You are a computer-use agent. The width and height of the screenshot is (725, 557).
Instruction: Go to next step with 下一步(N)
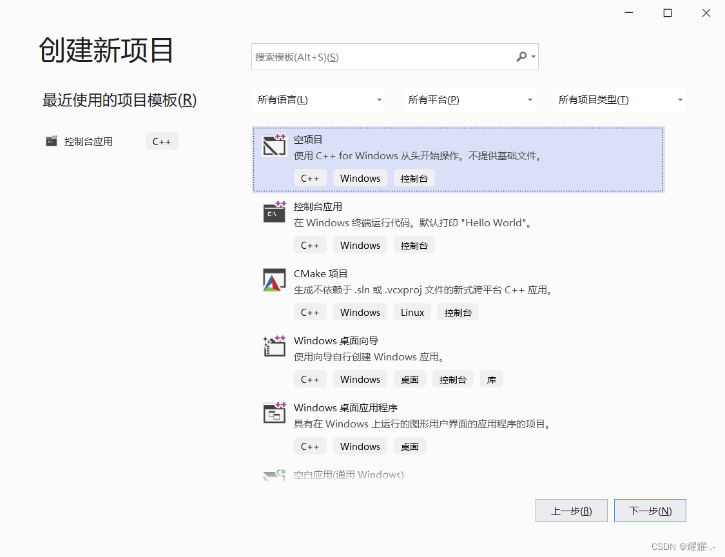(650, 511)
